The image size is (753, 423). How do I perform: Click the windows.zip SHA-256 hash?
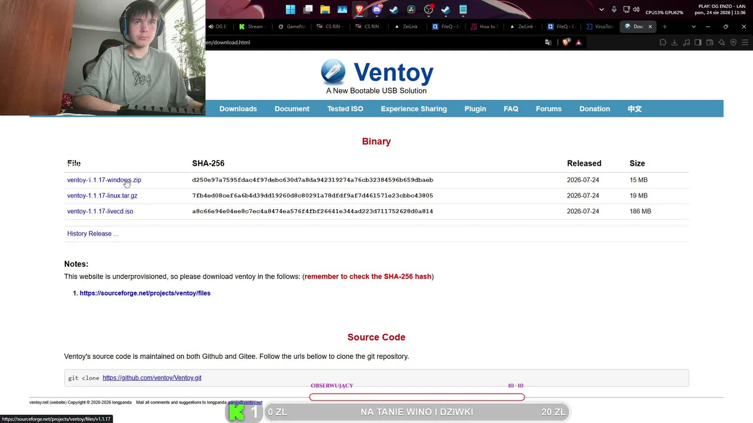tap(312, 180)
